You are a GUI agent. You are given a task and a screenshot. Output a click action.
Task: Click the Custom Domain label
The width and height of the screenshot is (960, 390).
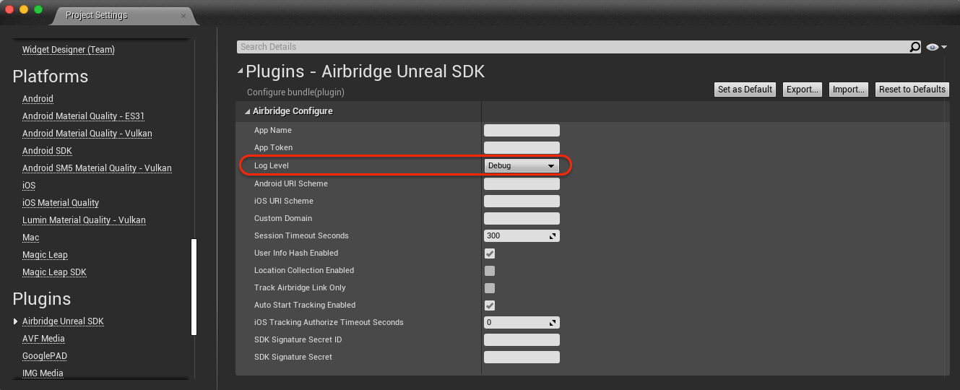tap(283, 219)
